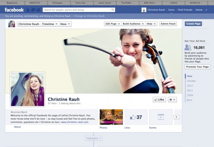Viewport: 214px width, 147px height.
Task: Click the search magnifier icon
Action: [x=113, y=10]
